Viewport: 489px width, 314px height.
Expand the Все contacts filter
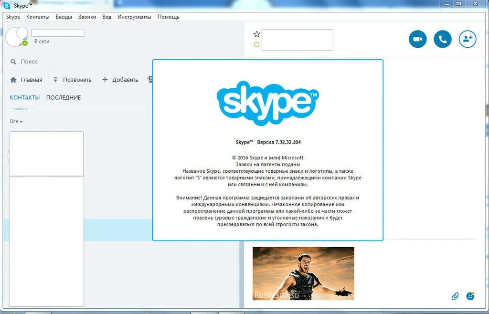(16, 121)
